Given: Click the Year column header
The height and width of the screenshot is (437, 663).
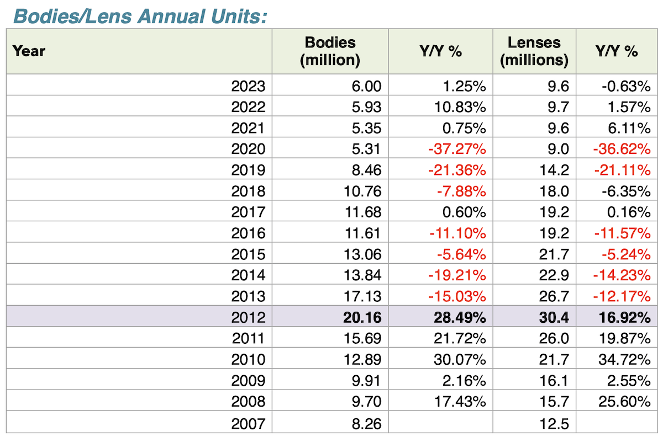Looking at the screenshot, I should point(29,51).
